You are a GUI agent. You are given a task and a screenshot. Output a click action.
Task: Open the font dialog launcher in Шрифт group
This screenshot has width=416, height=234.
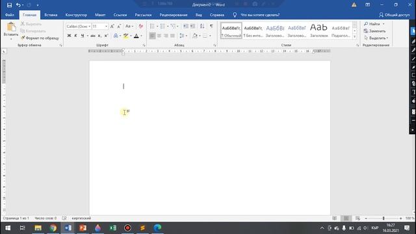coord(144,45)
